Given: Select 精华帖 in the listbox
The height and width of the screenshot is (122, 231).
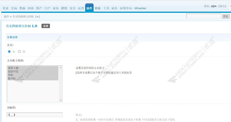Looking at the screenshot, I should [33, 79].
